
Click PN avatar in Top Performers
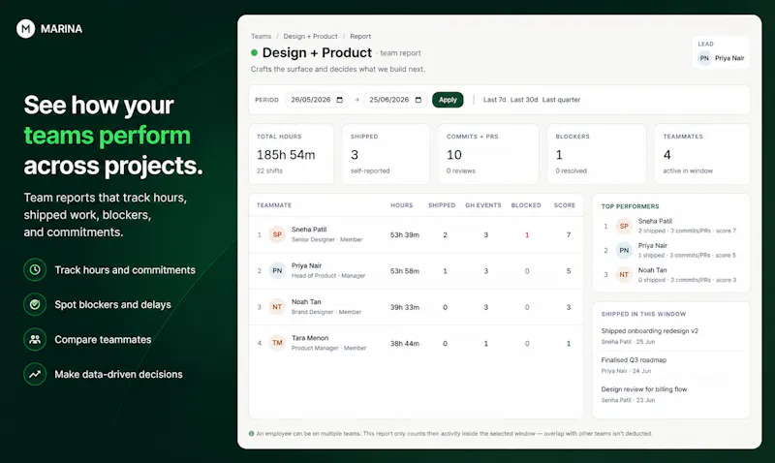[x=624, y=251]
